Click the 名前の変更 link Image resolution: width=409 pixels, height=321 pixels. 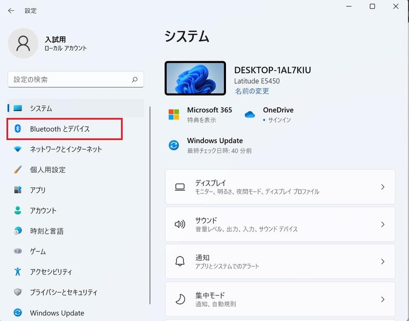(x=252, y=91)
